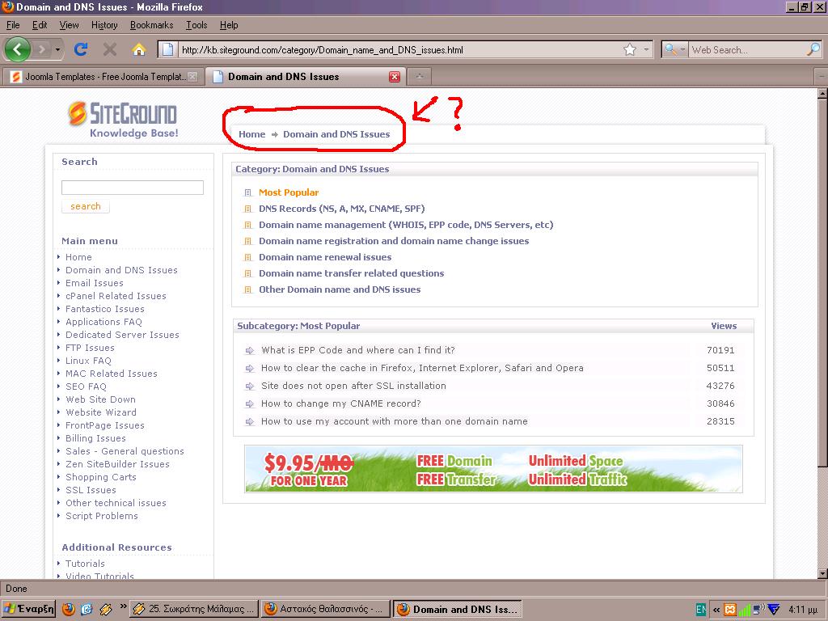This screenshot has height=621, width=828.
Task: Click the blue shield tray icon
Action: (x=774, y=610)
